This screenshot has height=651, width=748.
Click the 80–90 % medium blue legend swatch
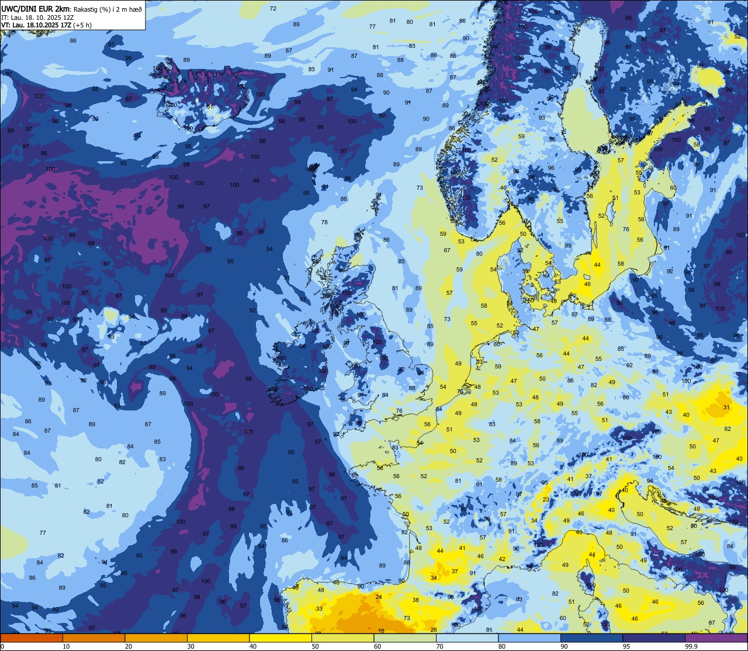[x=529, y=638]
